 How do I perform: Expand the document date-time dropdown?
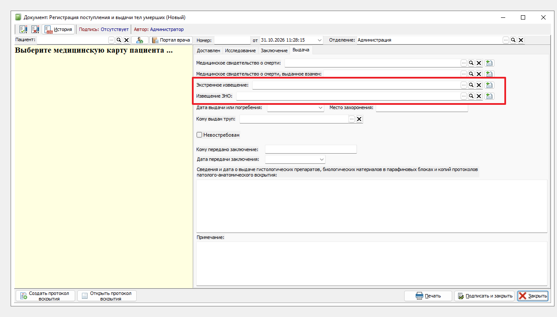320,40
